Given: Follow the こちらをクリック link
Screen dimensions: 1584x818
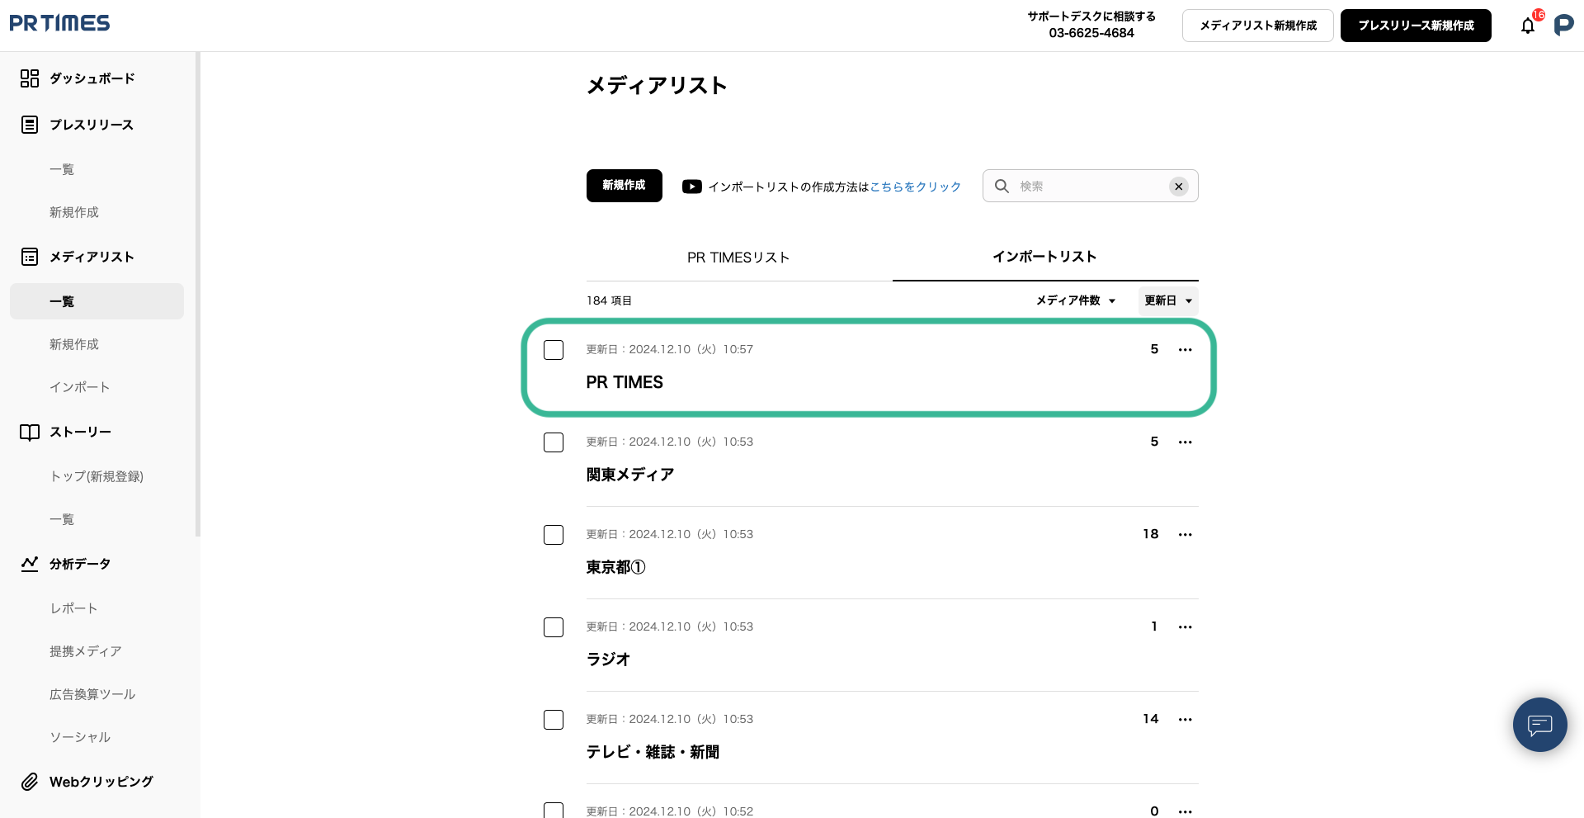Looking at the screenshot, I should 916,187.
